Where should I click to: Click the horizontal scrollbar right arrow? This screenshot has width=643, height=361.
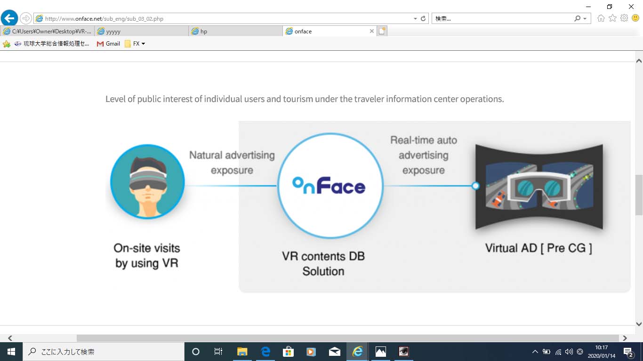tap(625, 338)
